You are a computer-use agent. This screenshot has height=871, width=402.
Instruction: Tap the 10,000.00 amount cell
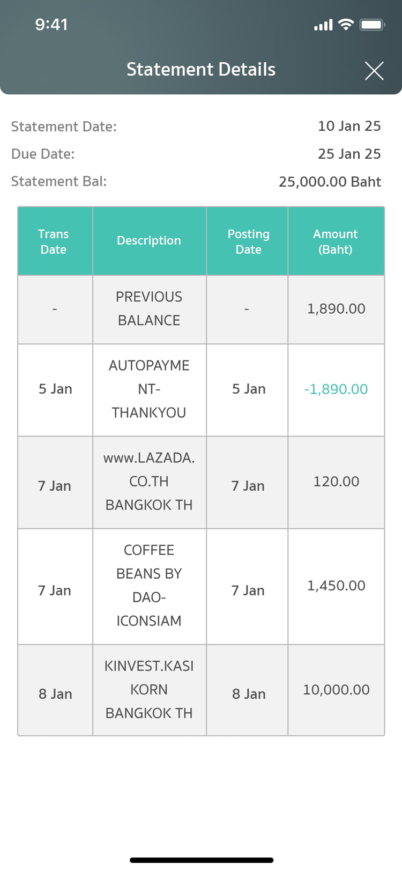pos(336,690)
